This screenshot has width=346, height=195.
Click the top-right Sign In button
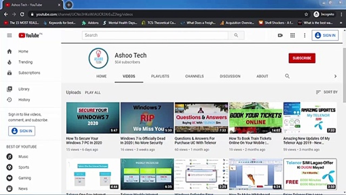[325, 35]
